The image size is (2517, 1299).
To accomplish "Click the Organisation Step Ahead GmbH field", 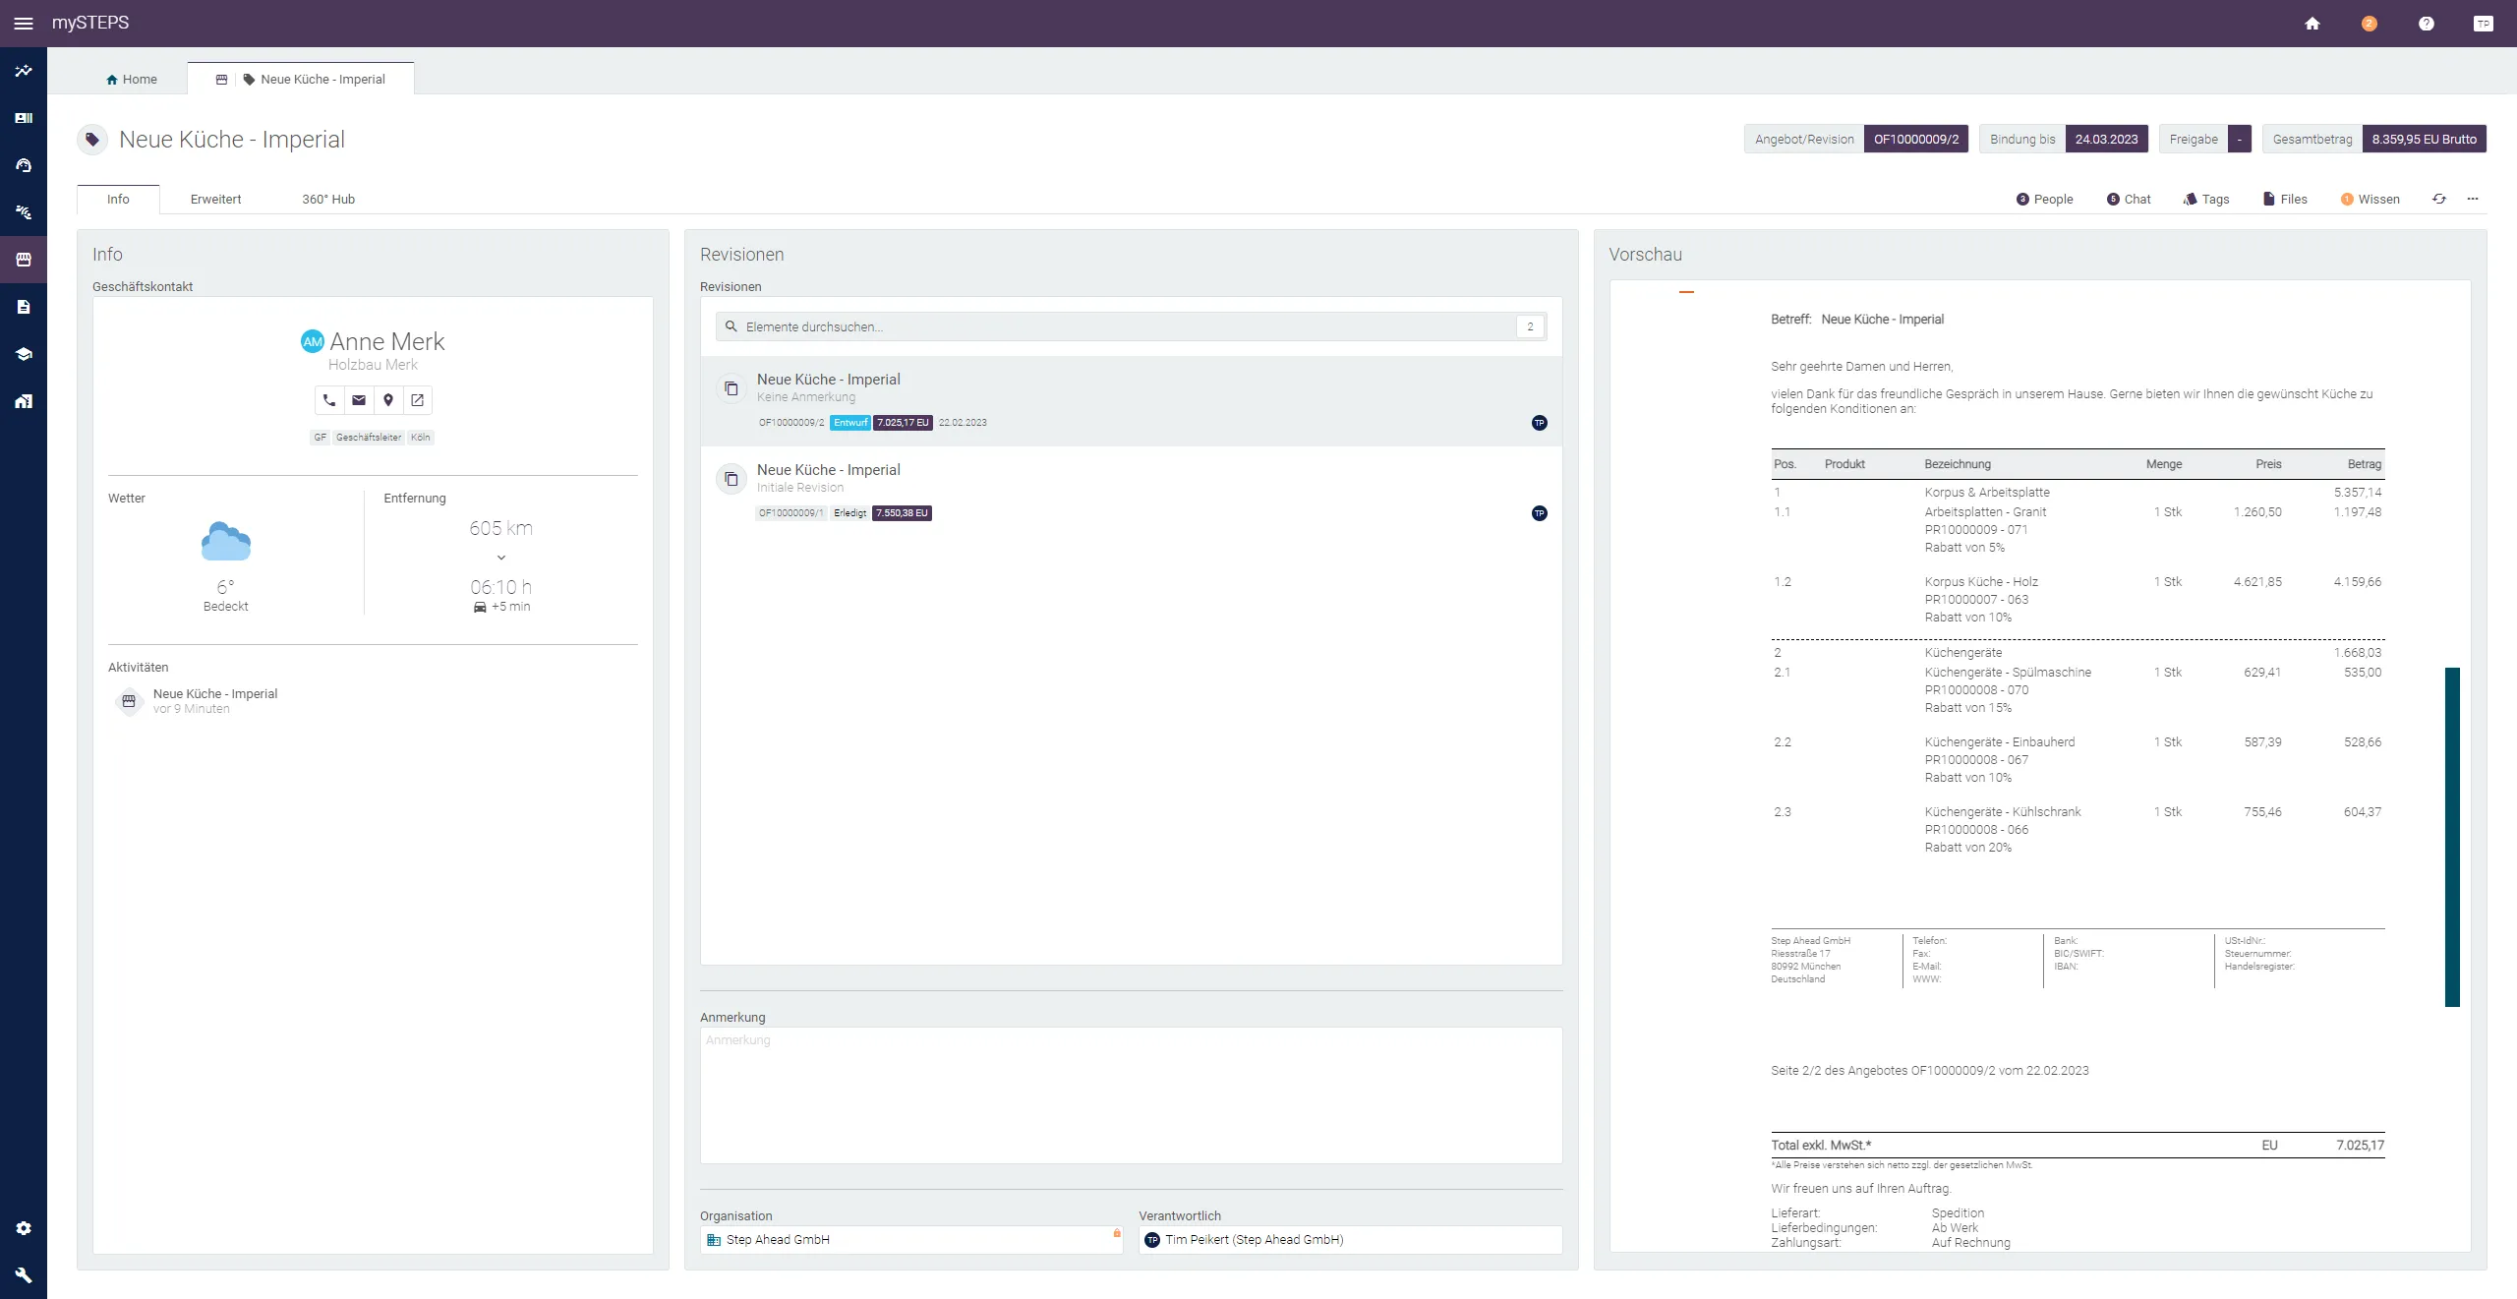I will [911, 1240].
